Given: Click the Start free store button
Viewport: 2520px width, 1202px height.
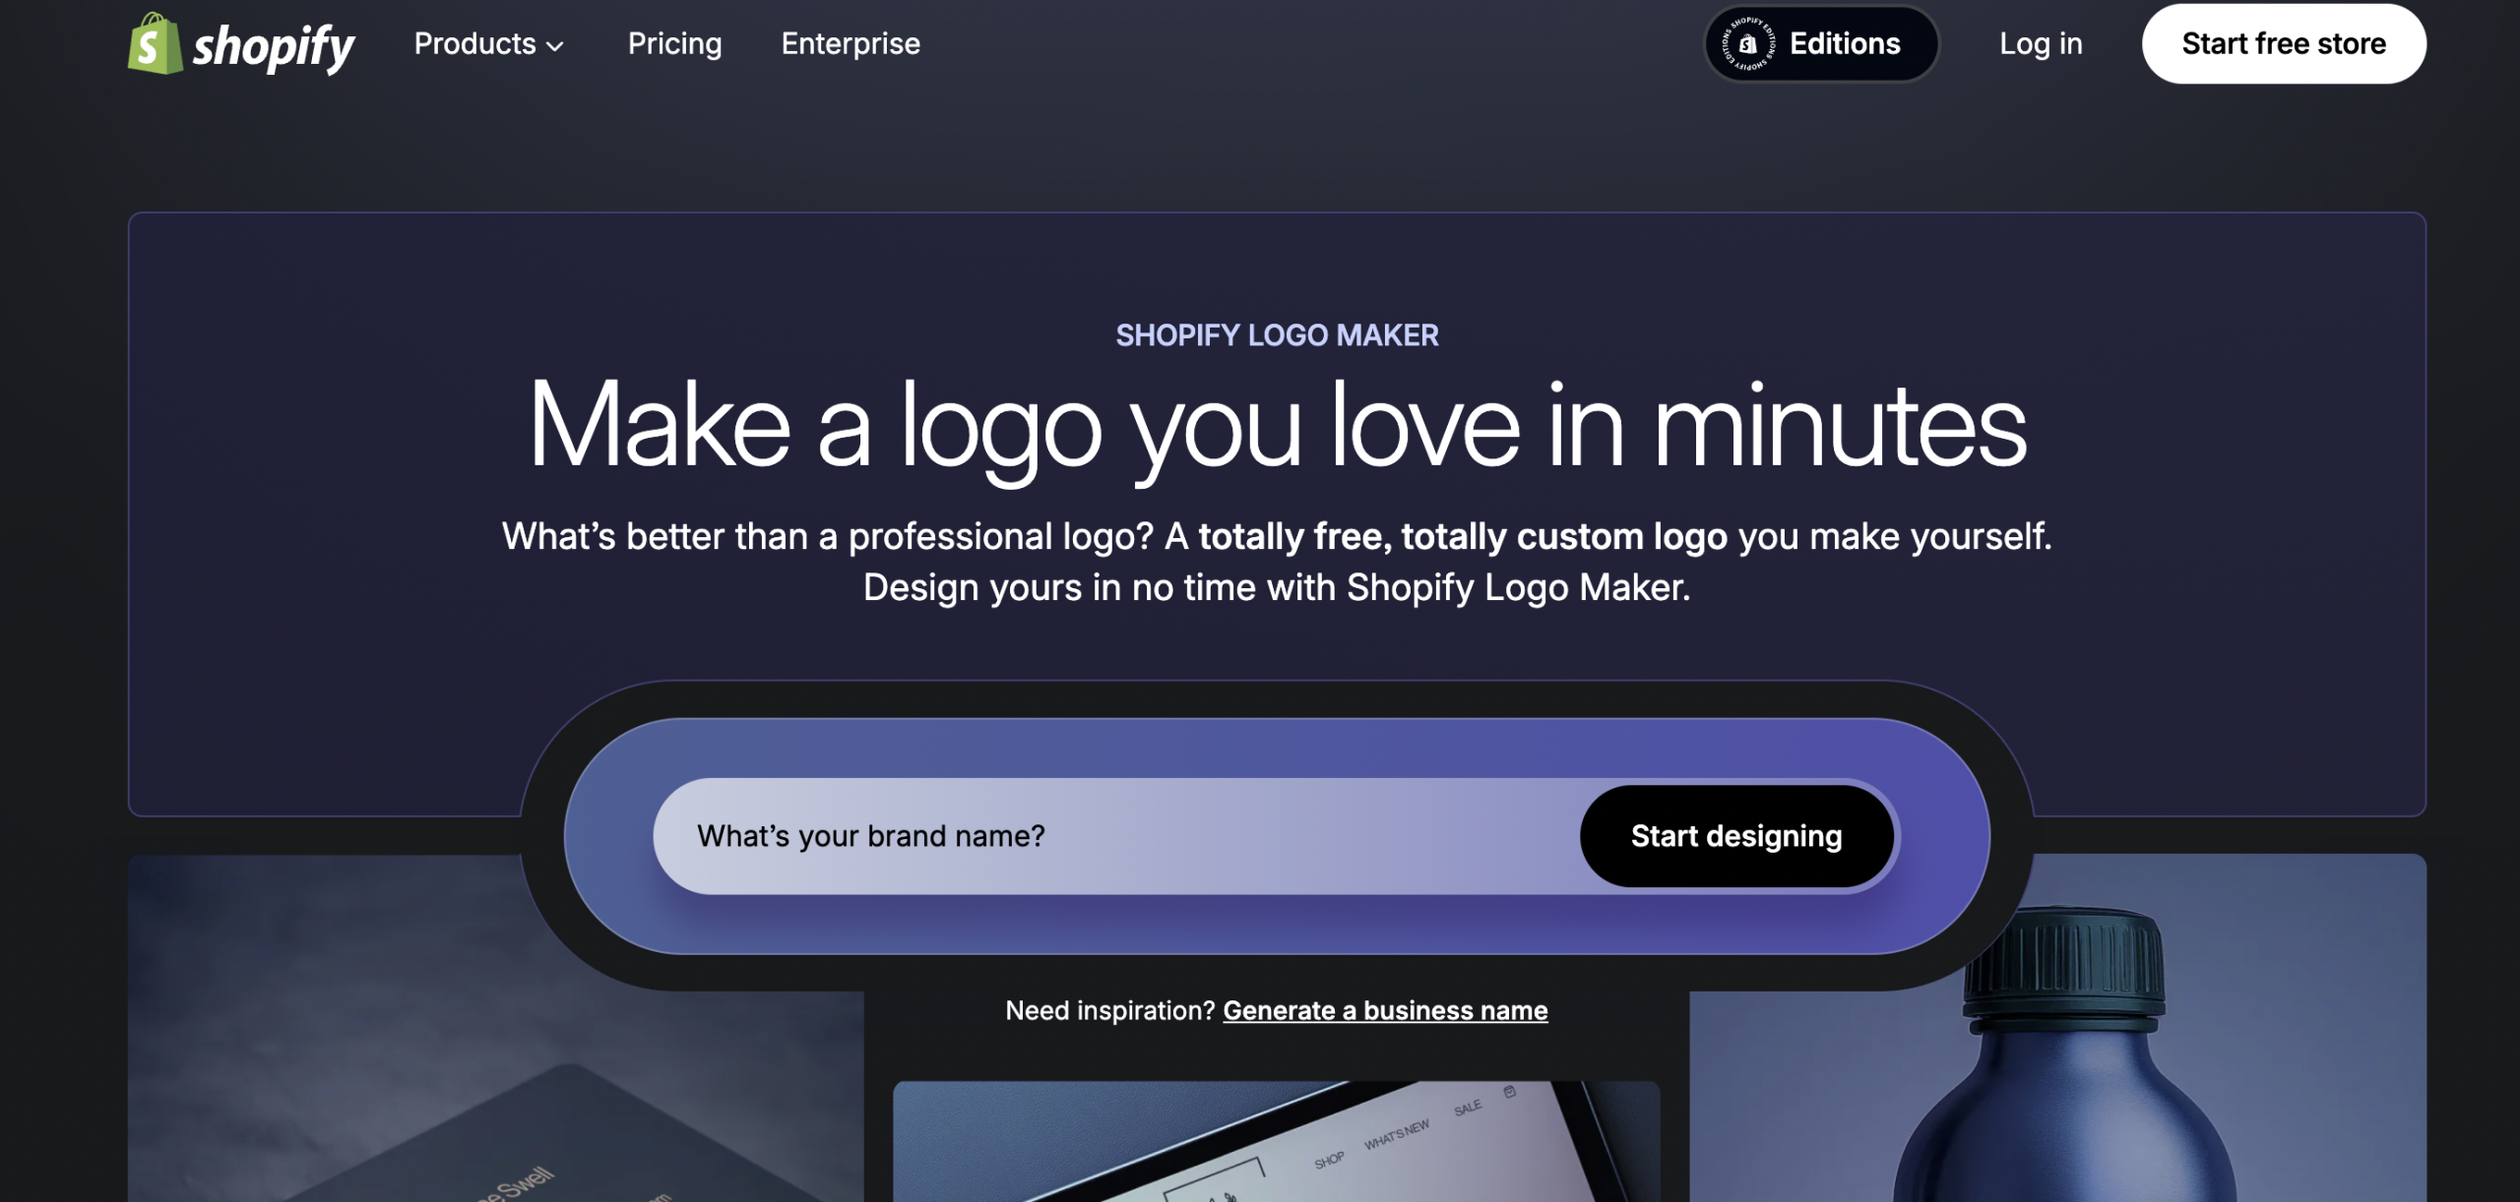Looking at the screenshot, I should pyautogui.click(x=2284, y=43).
